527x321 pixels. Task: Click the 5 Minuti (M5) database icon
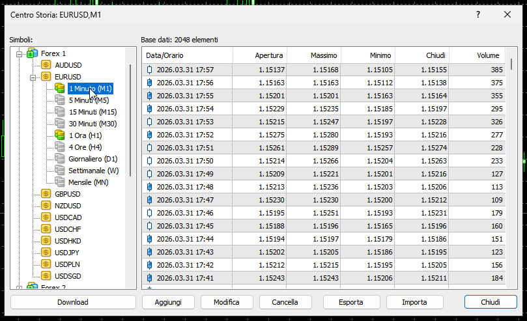point(59,100)
